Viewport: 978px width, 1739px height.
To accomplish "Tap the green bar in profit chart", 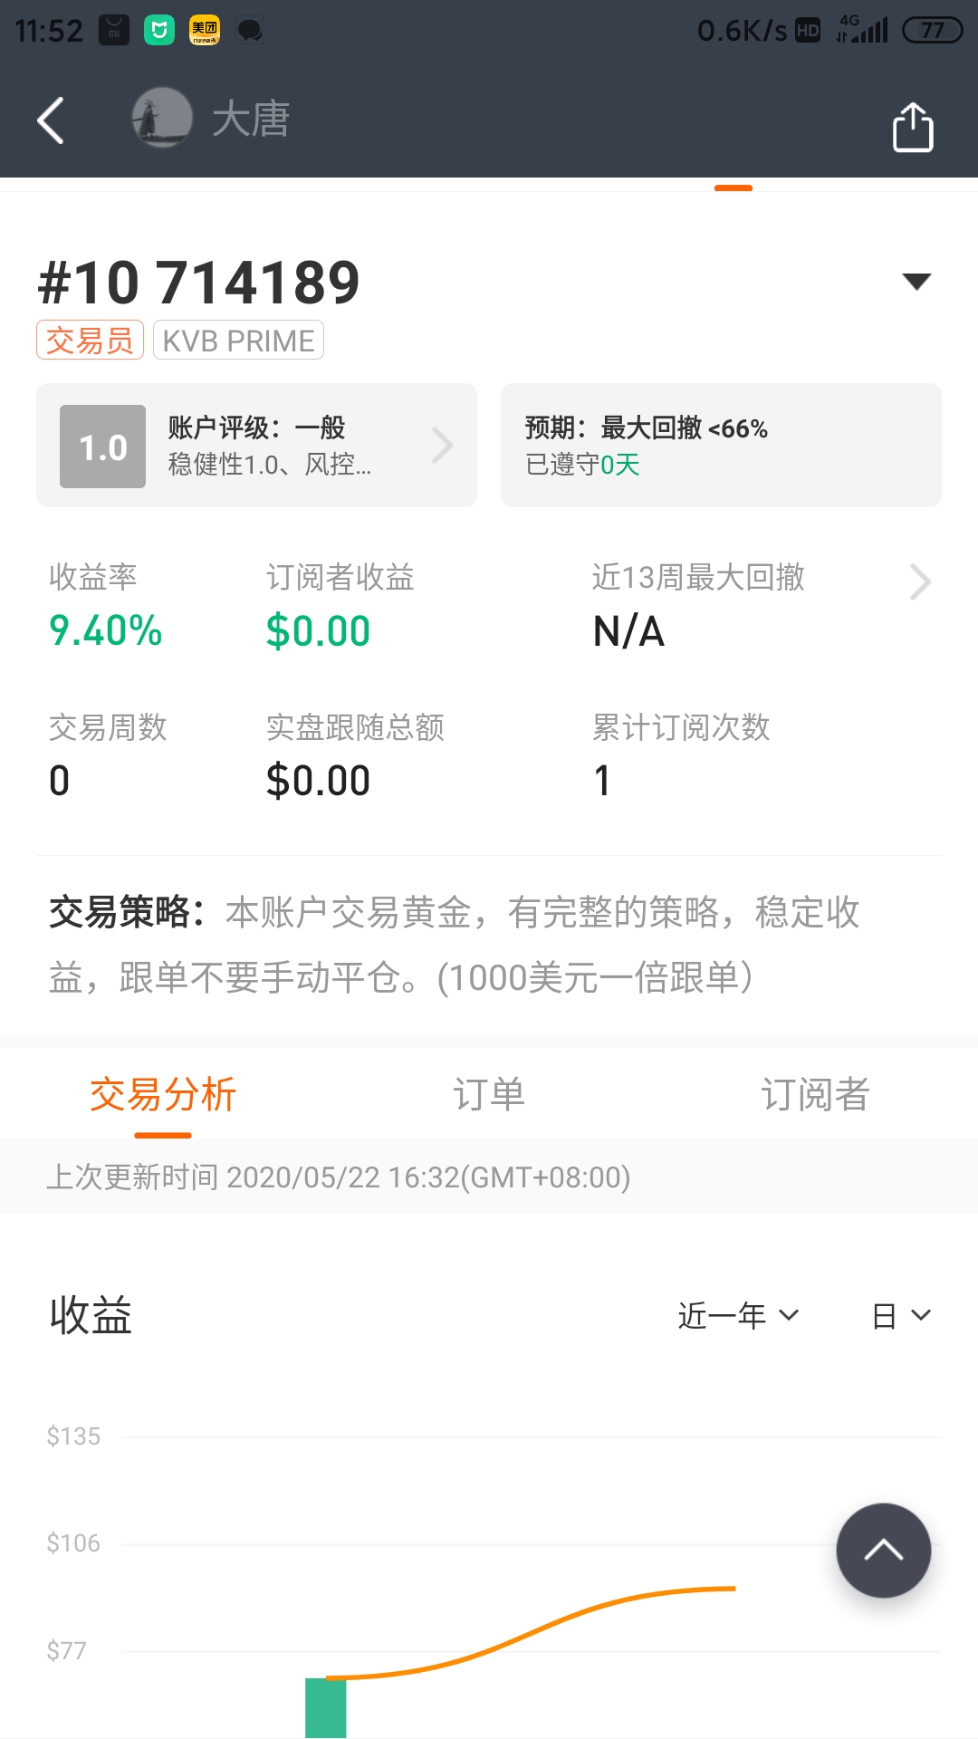I will 326,1708.
